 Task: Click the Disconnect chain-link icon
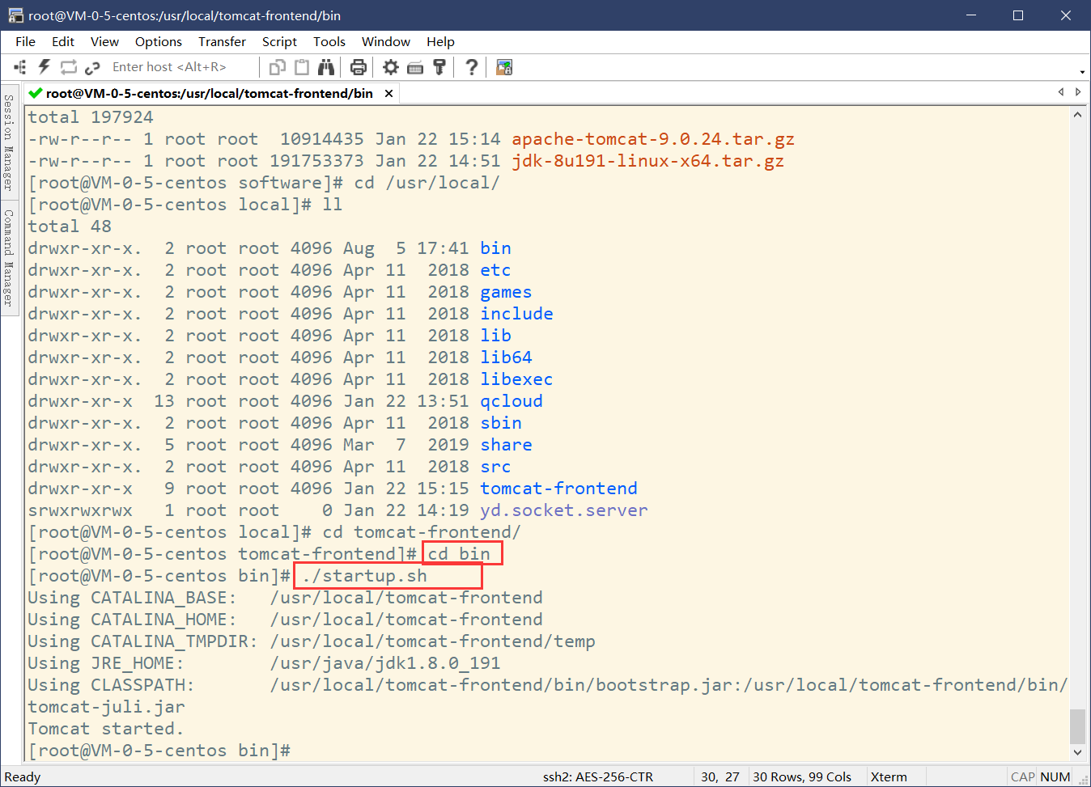click(x=92, y=67)
